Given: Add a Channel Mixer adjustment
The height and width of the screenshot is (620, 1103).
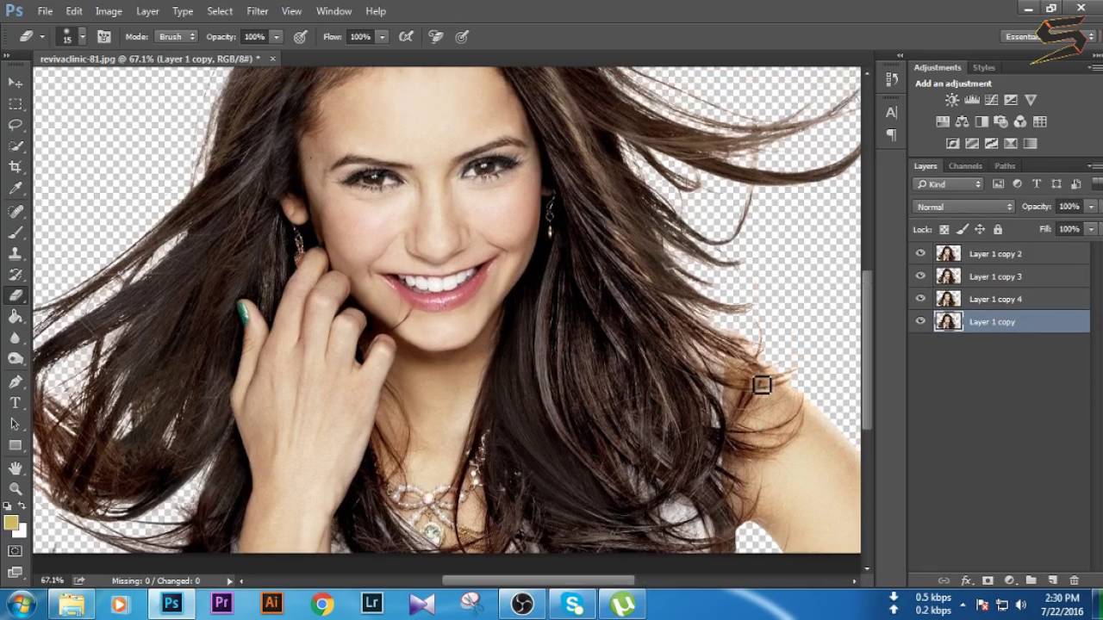Looking at the screenshot, I should coord(1020,122).
